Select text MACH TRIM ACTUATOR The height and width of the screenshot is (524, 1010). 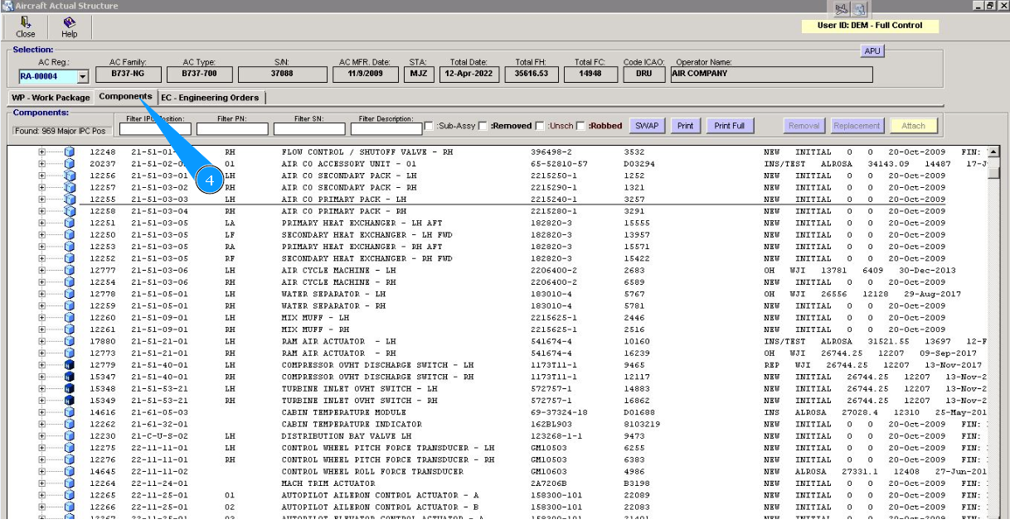coord(328,483)
